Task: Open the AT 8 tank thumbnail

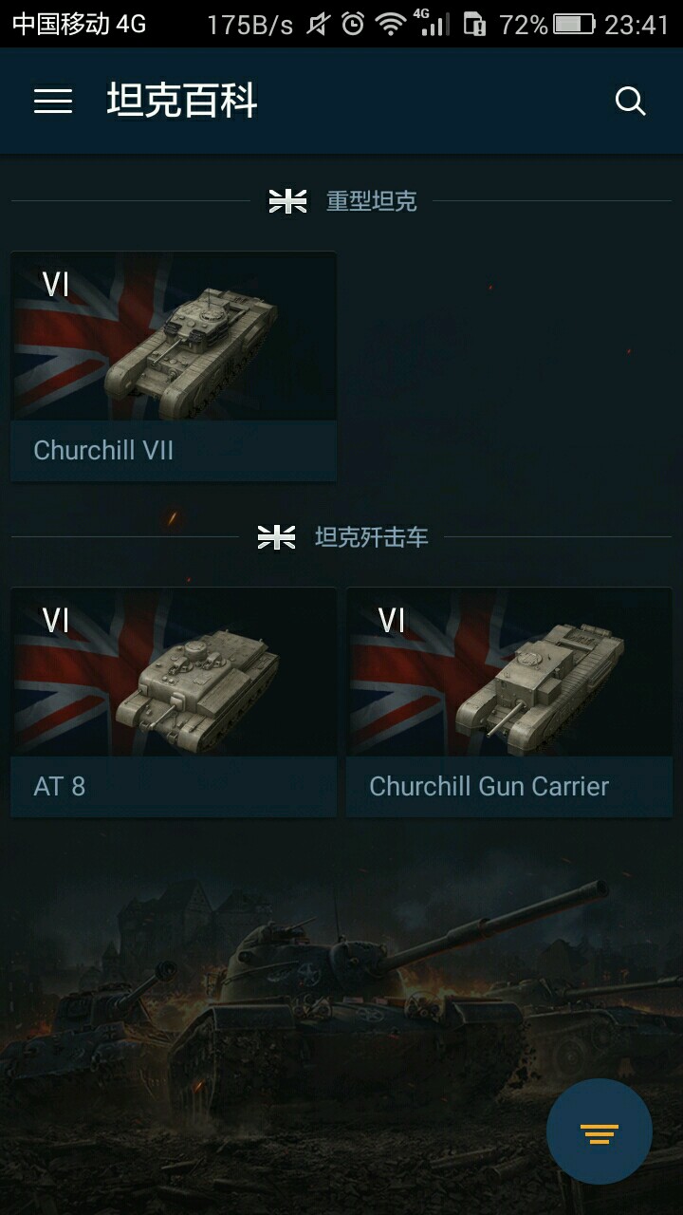Action: (x=174, y=672)
